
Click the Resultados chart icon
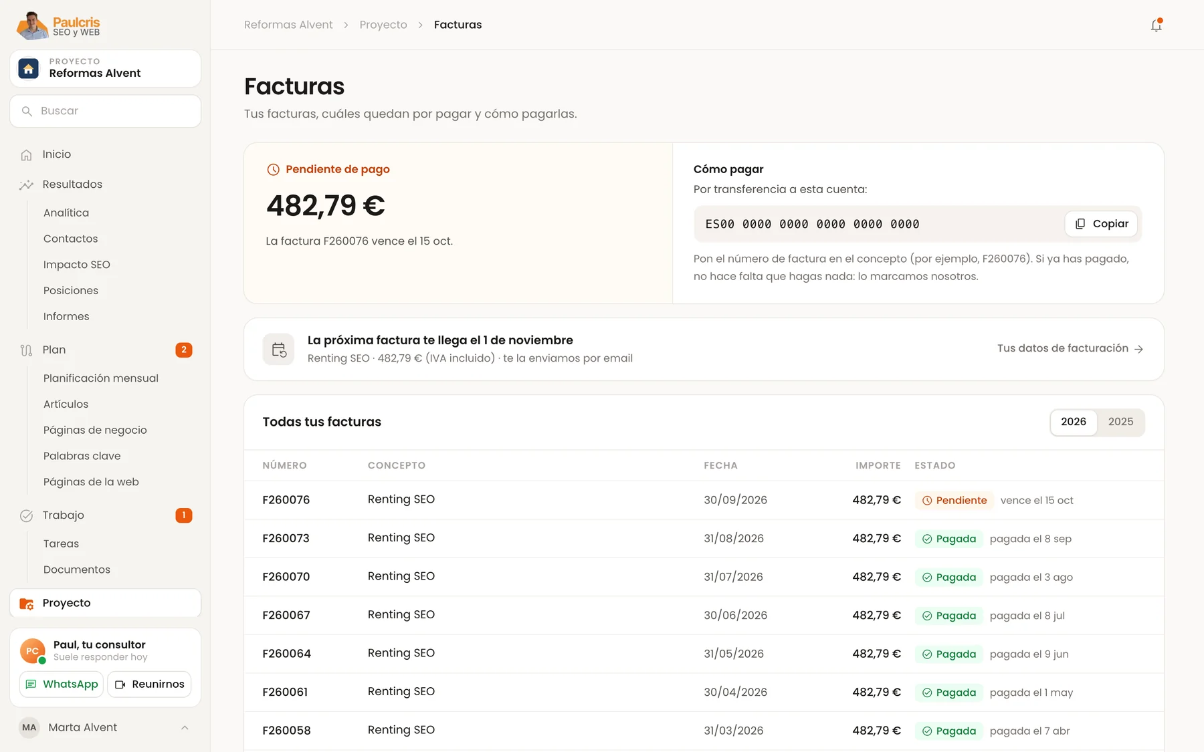[x=26, y=185]
